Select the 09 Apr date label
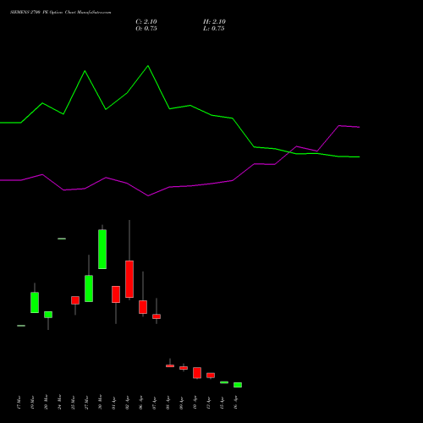Image resolution: width=423 pixels, height=423 pixels. pos(181,402)
